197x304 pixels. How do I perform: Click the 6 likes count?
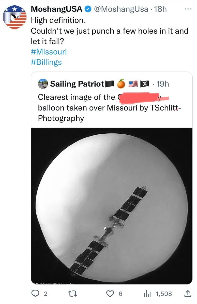pyautogui.click(x=120, y=294)
